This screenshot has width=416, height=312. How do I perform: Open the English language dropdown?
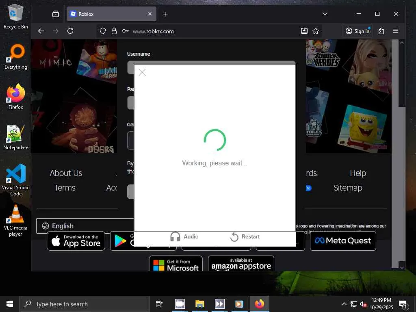point(85,226)
